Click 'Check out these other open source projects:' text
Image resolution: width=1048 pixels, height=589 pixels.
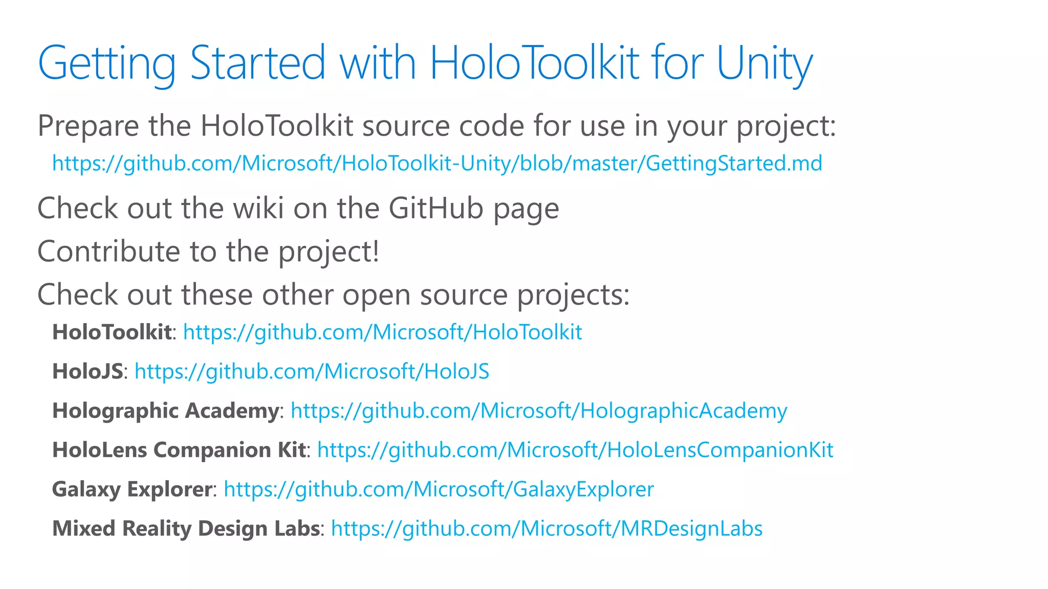coord(333,295)
